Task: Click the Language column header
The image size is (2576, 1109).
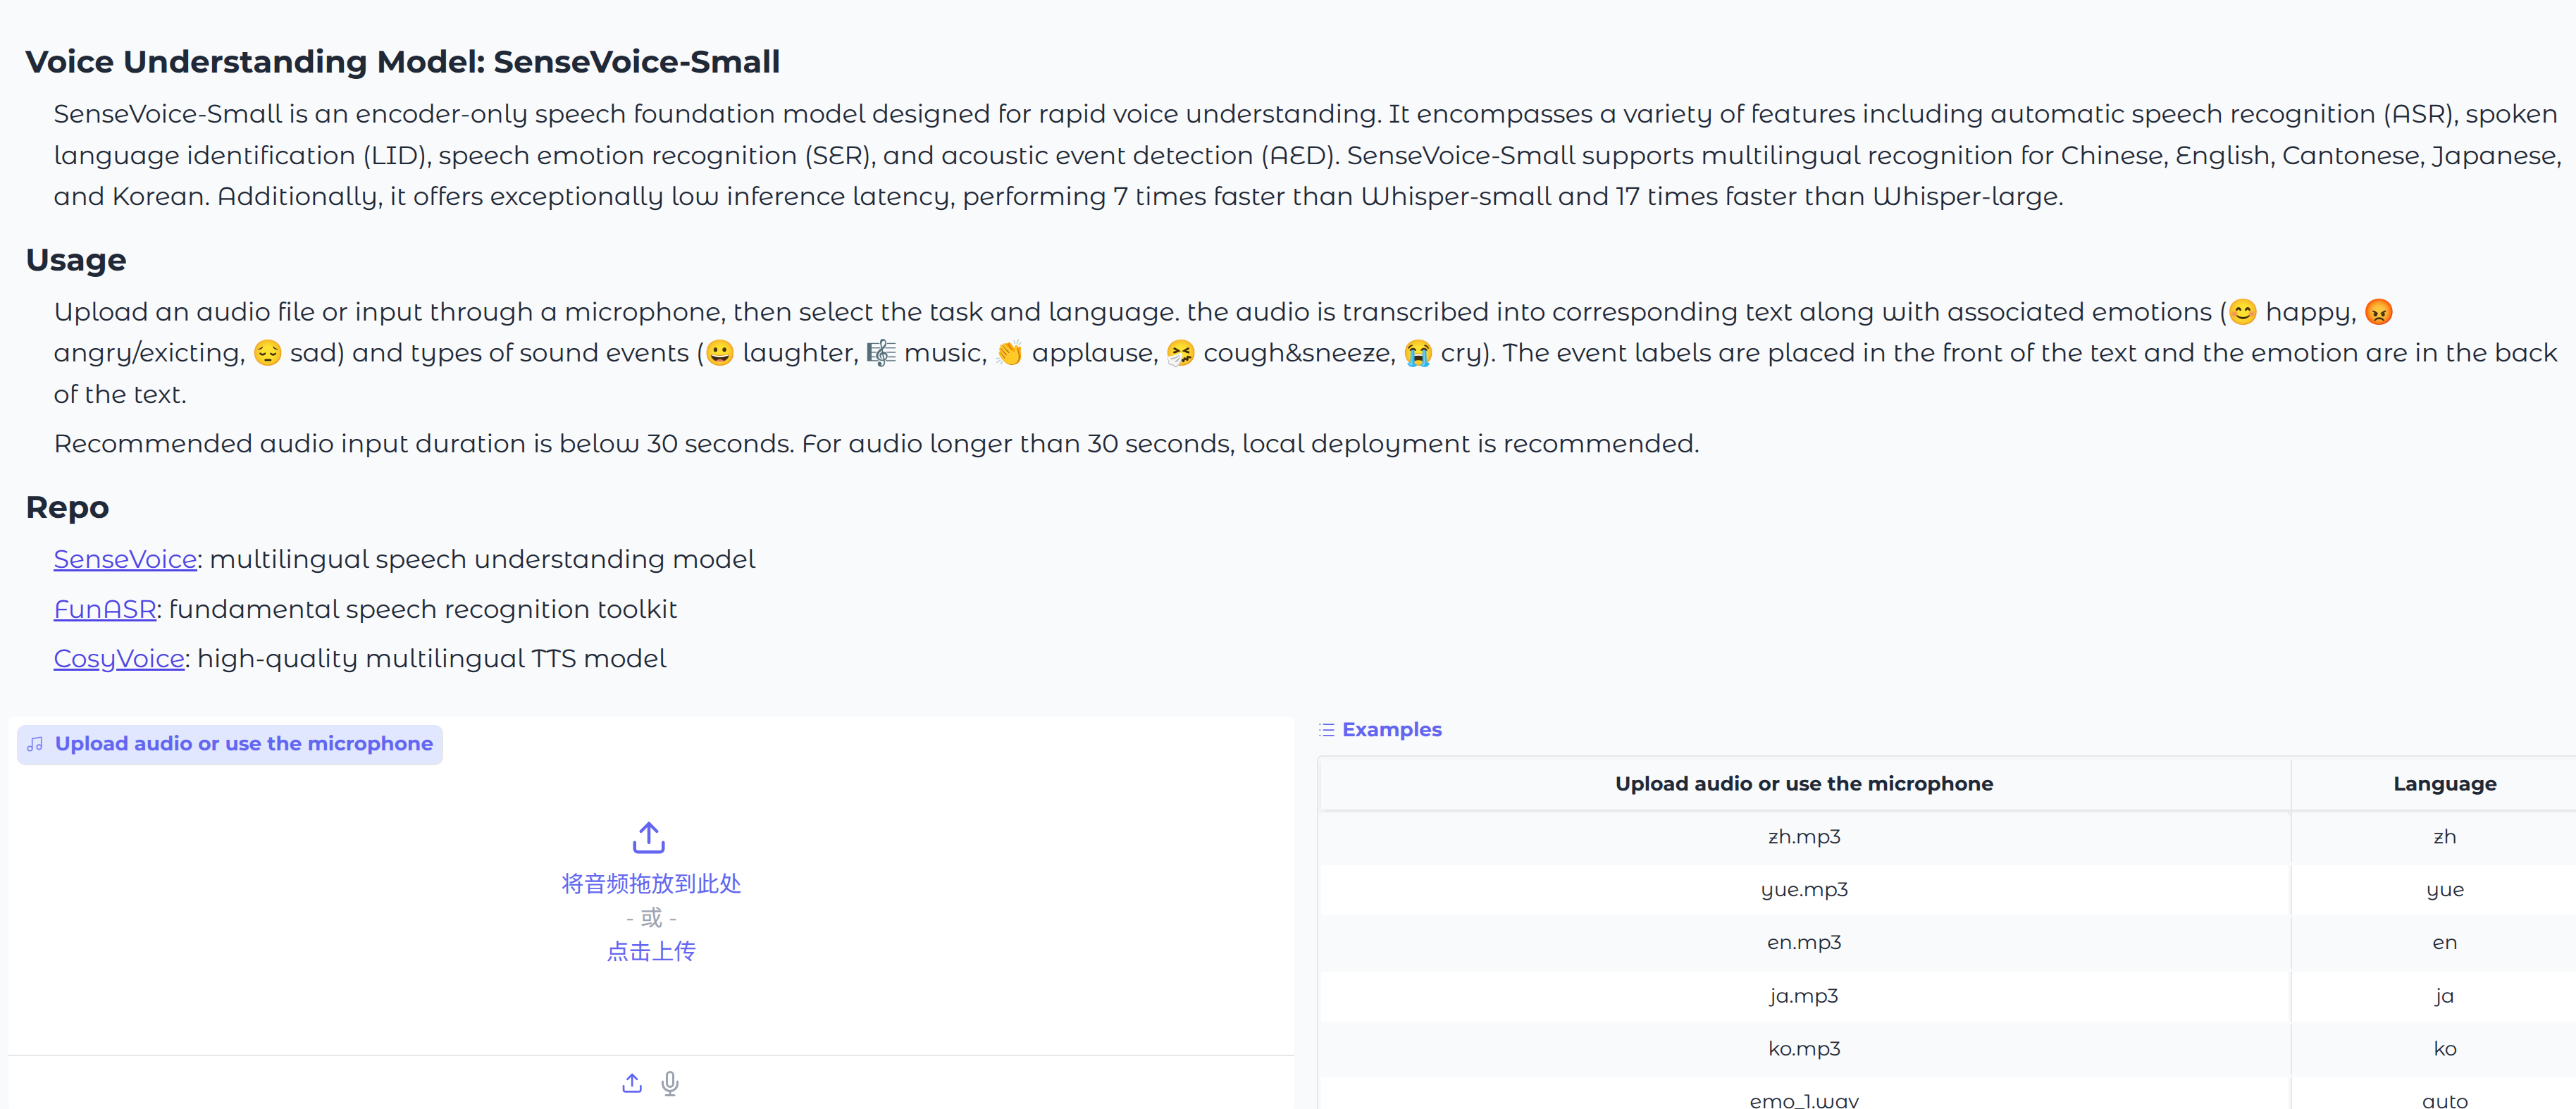Action: pos(2444,784)
